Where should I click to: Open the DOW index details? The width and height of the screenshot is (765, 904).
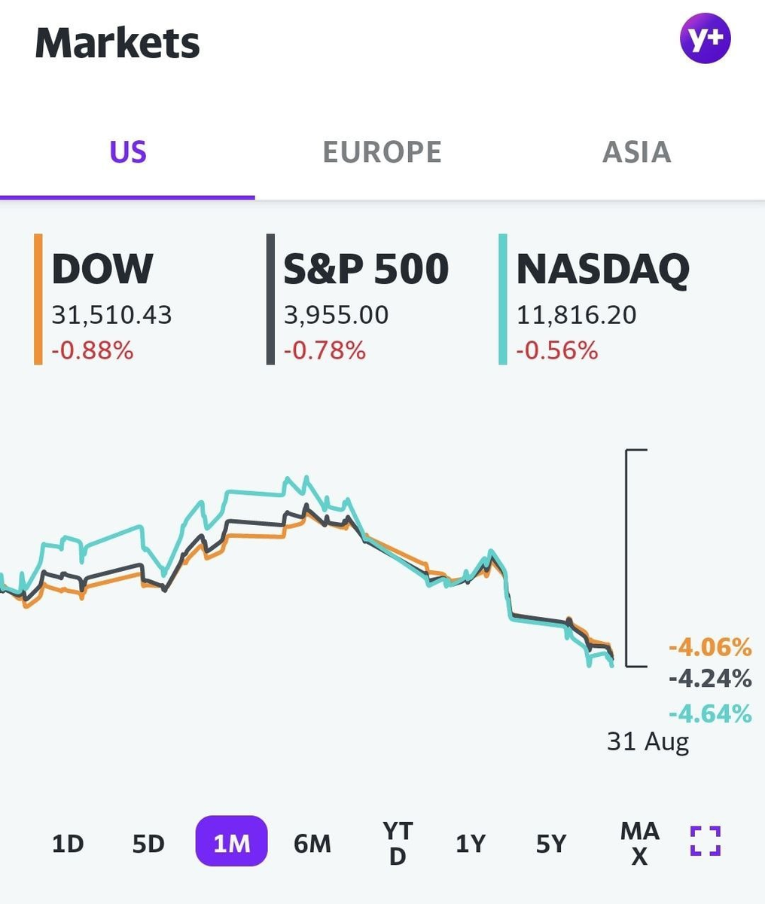pos(103,300)
